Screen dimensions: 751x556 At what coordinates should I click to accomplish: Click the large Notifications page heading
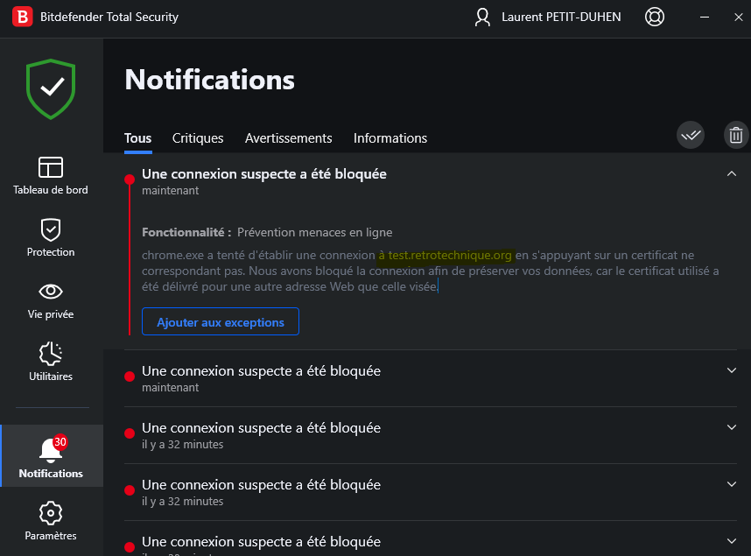(209, 80)
